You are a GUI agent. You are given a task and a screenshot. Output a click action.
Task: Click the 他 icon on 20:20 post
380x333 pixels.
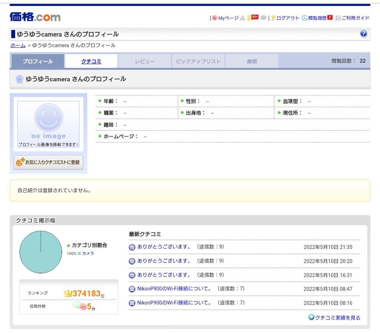tap(132, 261)
